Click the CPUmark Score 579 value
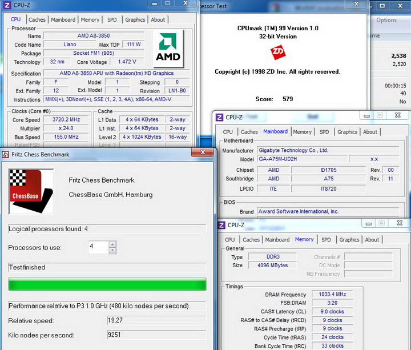 point(288,99)
